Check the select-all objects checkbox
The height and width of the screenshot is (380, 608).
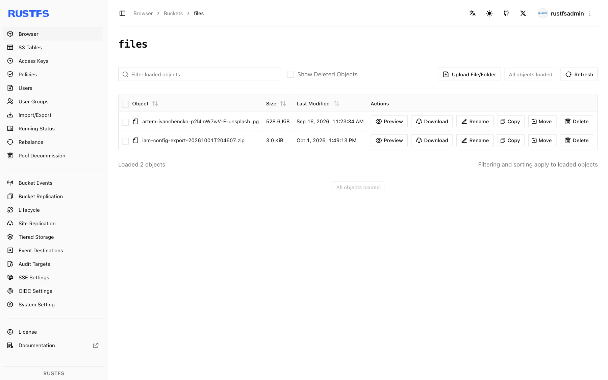(125, 104)
